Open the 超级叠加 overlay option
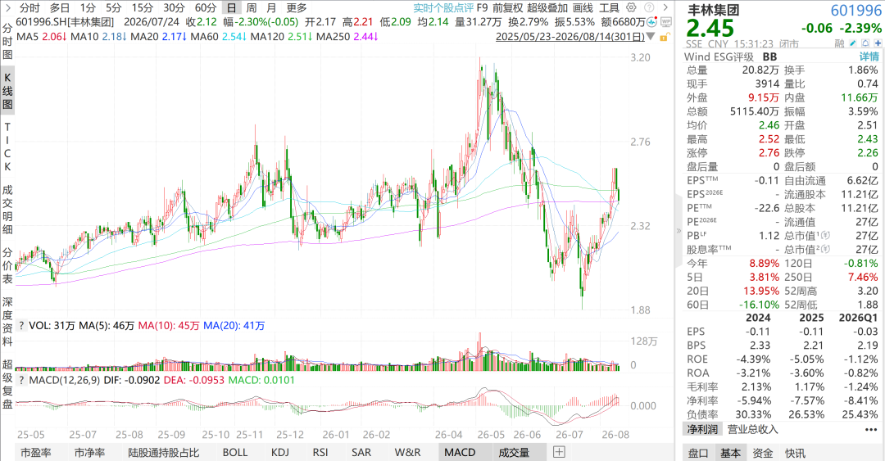This screenshot has width=885, height=461. tap(547, 8)
